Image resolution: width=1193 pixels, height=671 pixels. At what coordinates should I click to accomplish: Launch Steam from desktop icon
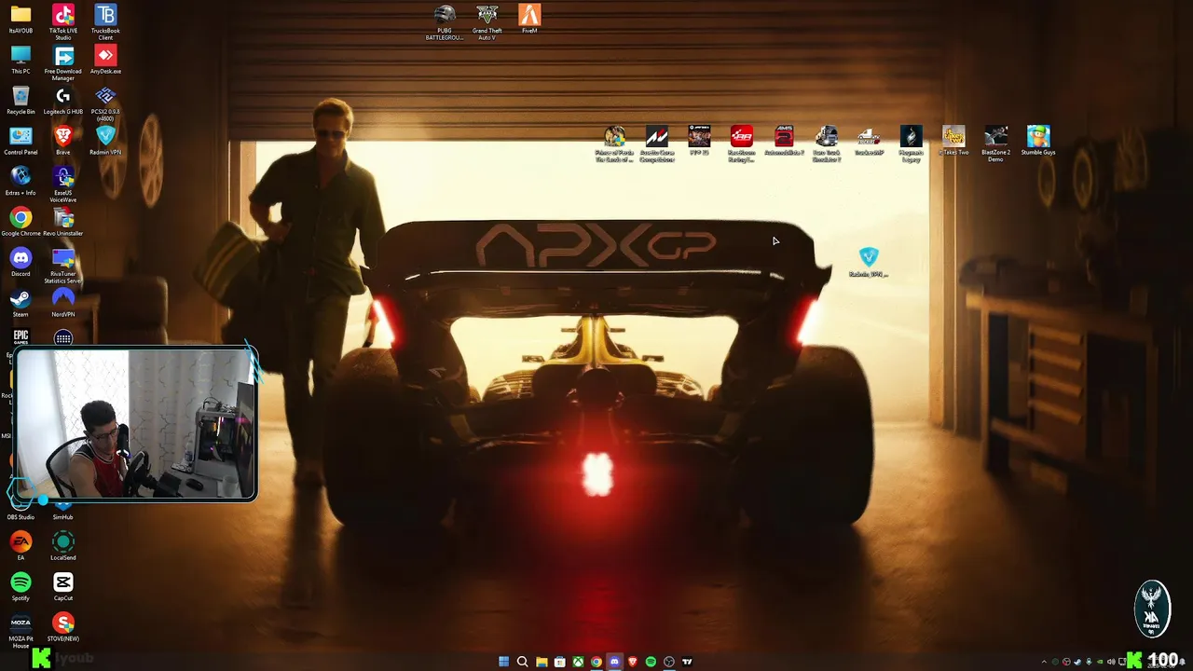21,303
